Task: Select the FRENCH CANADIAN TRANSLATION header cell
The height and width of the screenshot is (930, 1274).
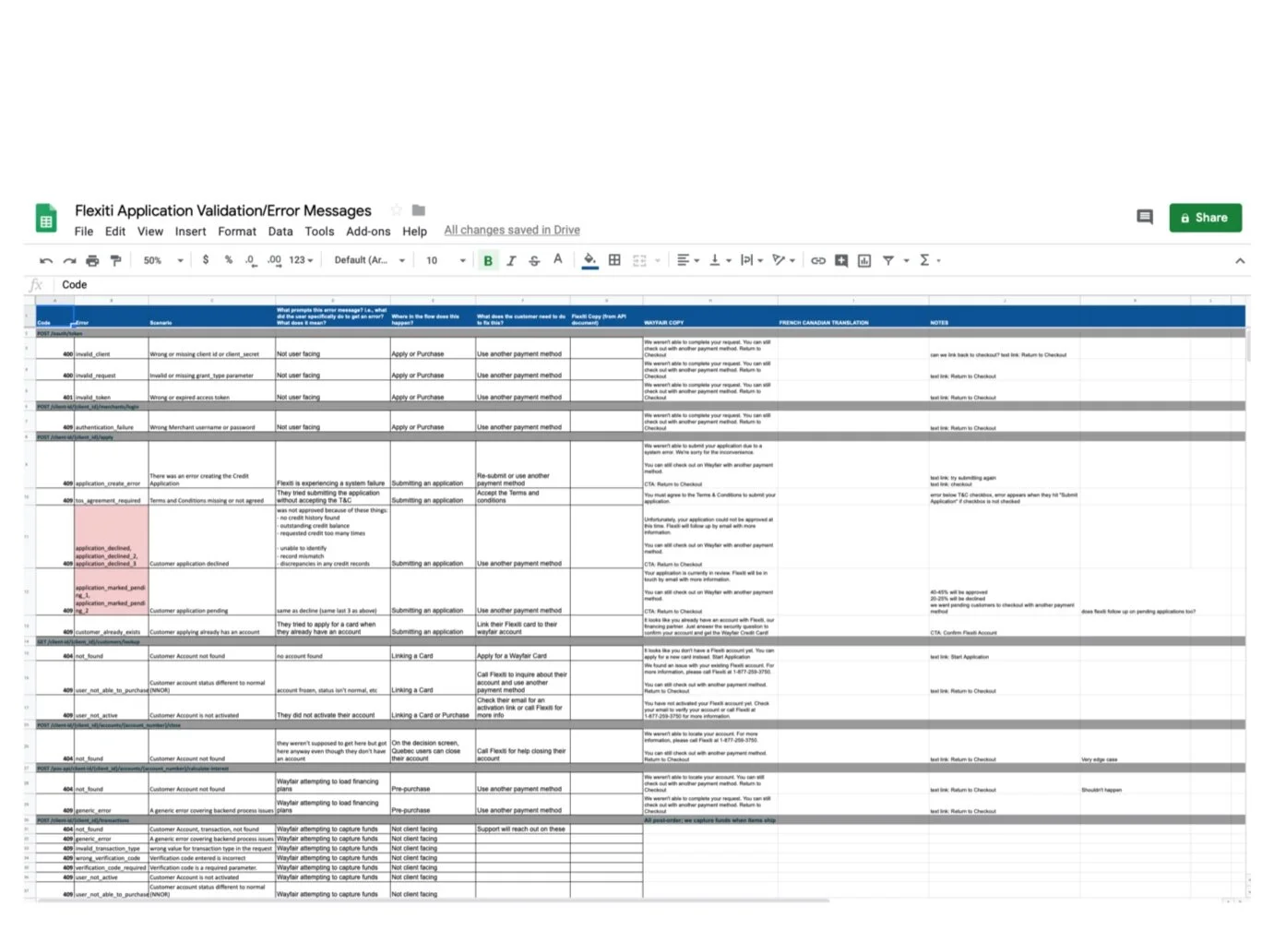Action: click(x=853, y=316)
